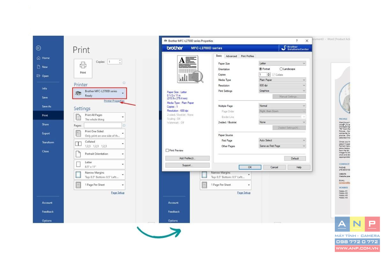Viewport: 383px width, 255px height.
Task: Click the Copies stepper arrows in Word Print pane
Action: [x=120, y=62]
